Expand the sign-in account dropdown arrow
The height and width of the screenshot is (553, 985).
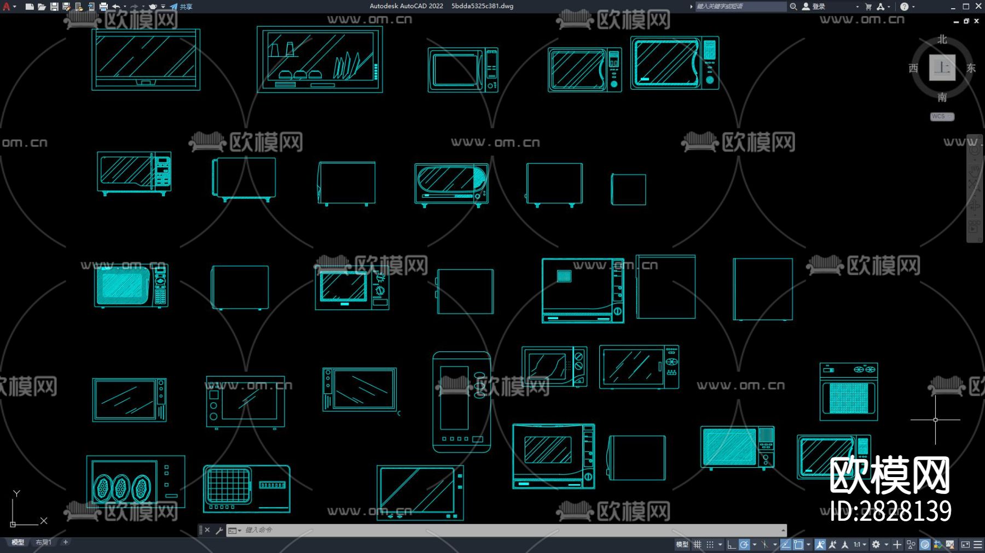point(857,7)
